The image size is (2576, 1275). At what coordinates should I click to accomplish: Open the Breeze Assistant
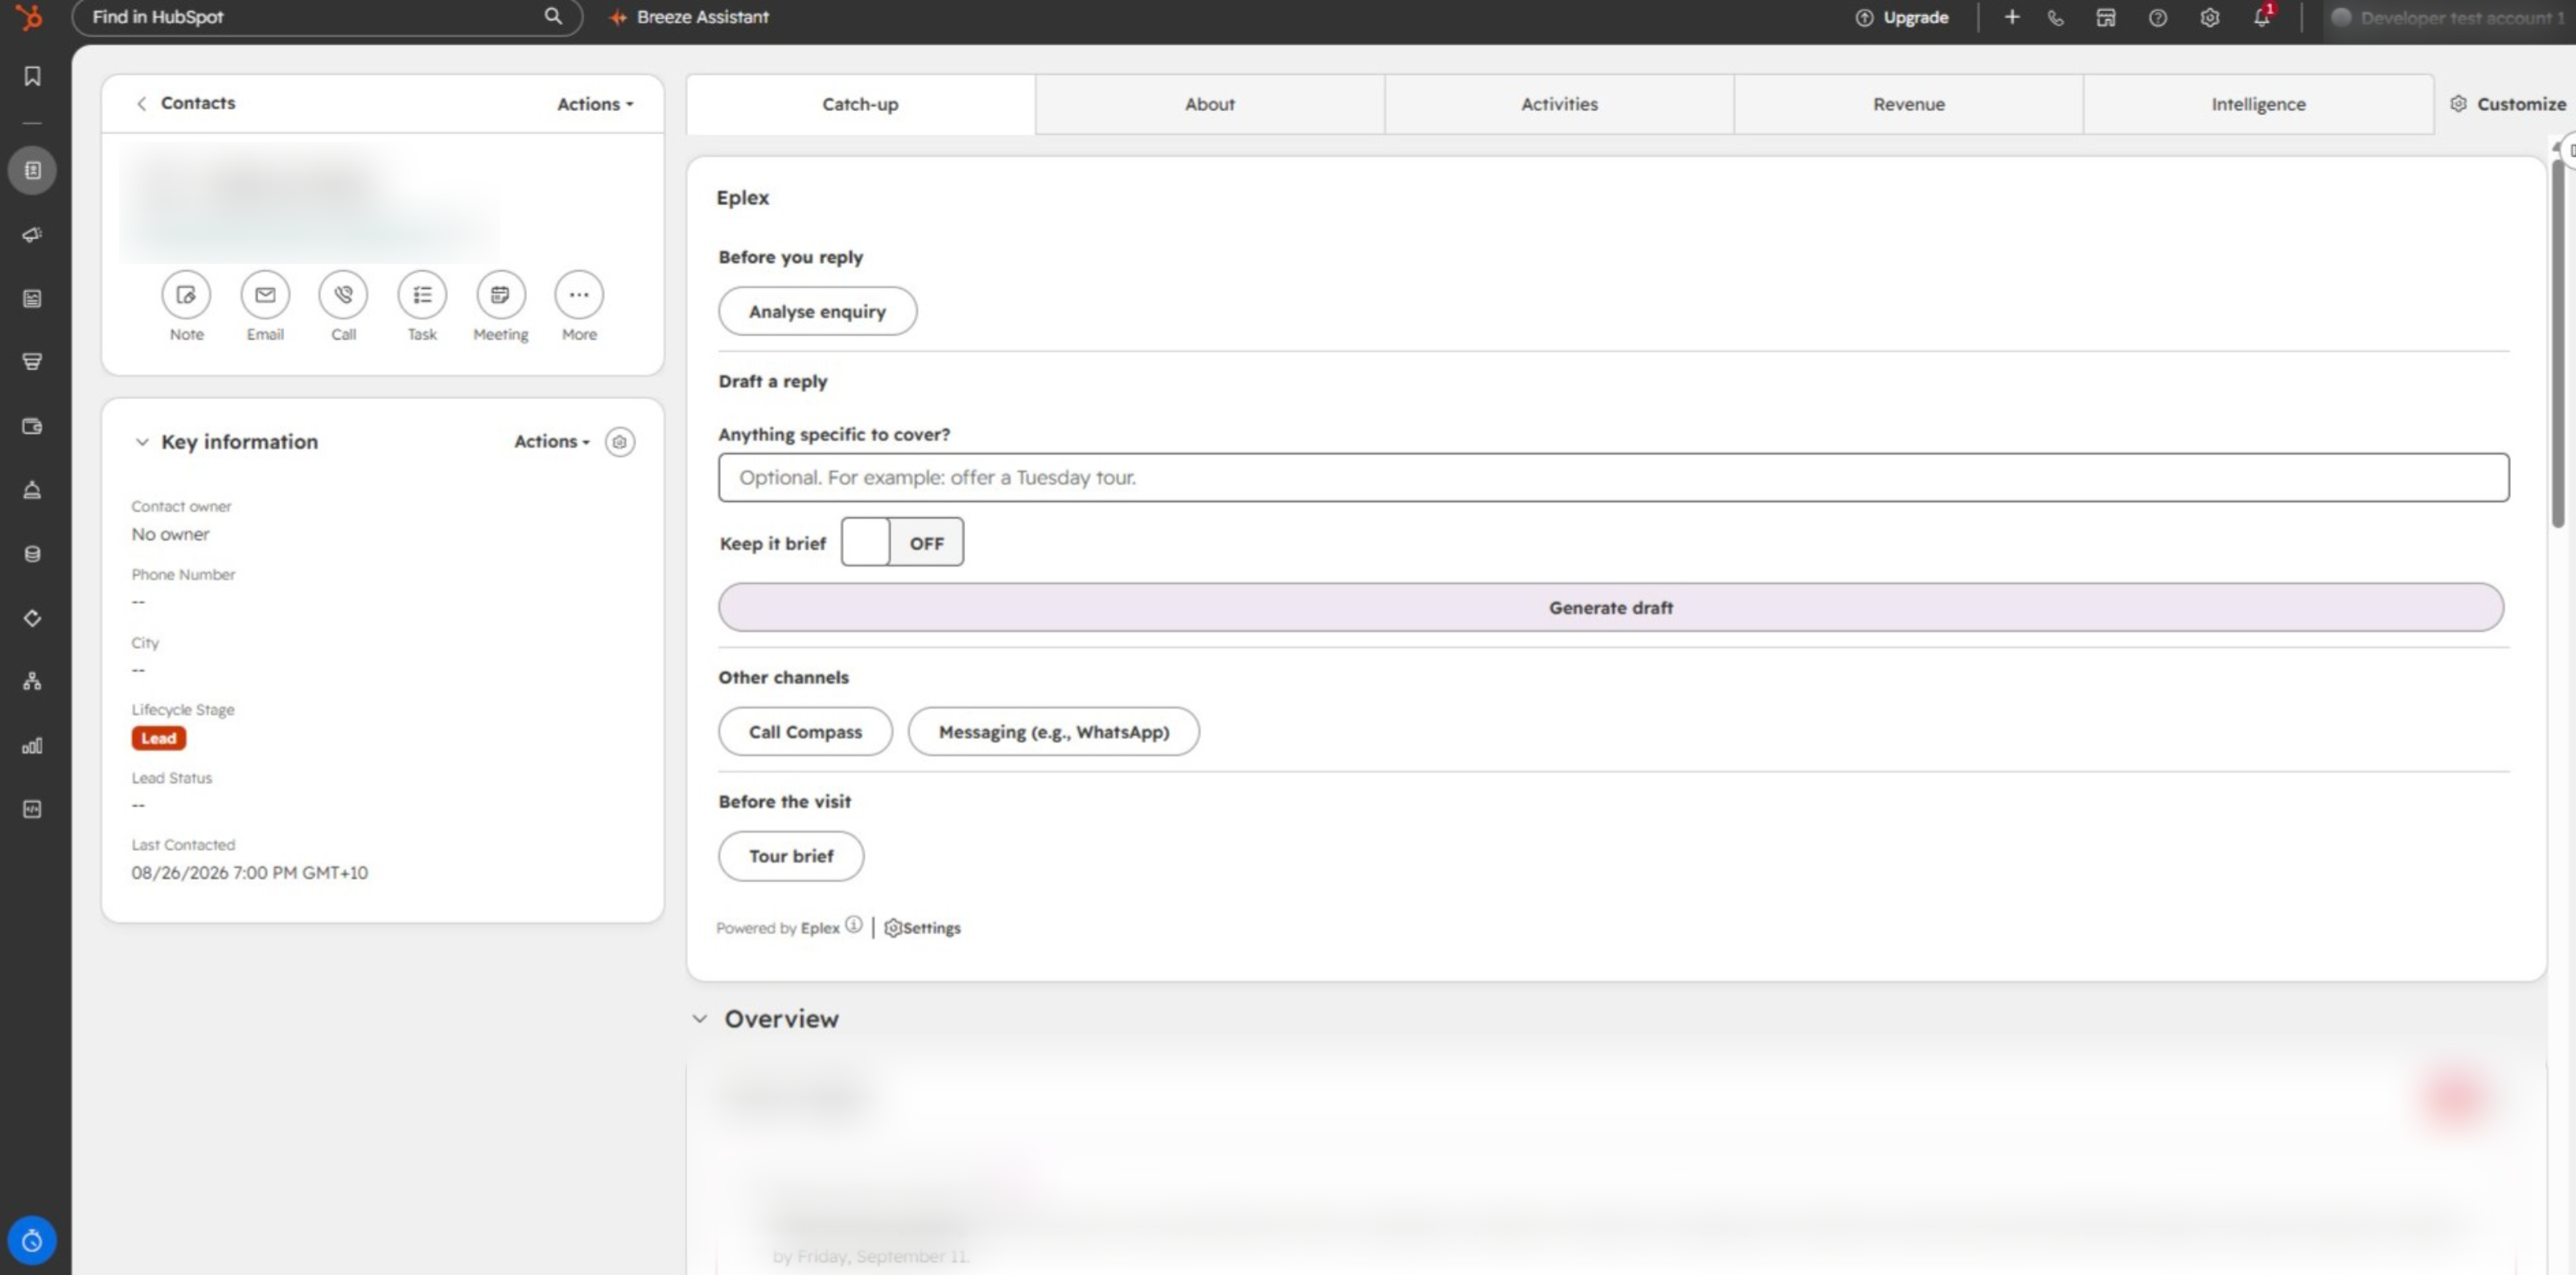(x=689, y=17)
